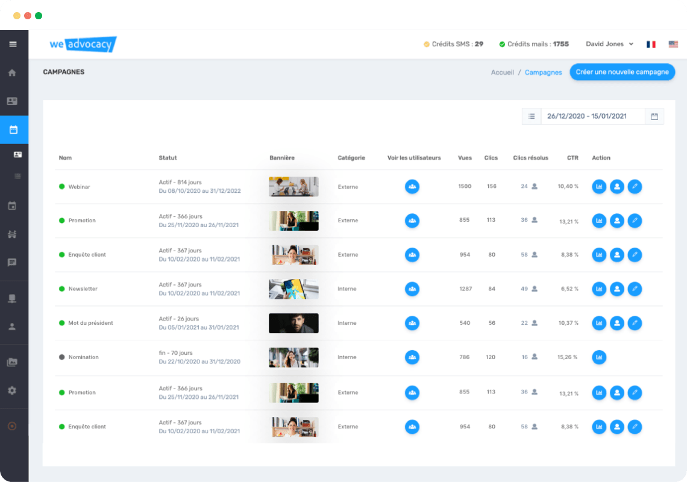
Task: Switch language with the US flag
Action: (x=673, y=44)
